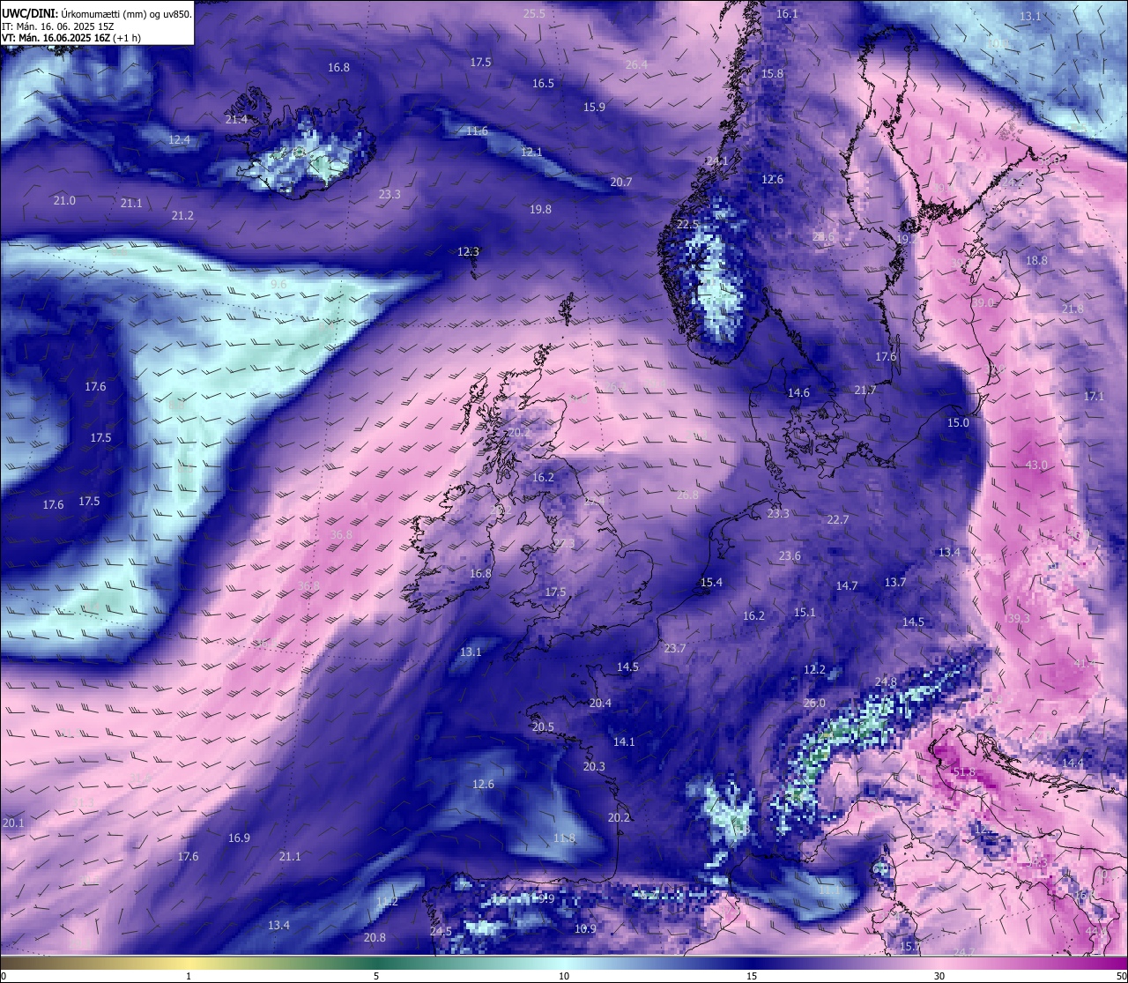Select the 26.0 value label

click(x=814, y=703)
